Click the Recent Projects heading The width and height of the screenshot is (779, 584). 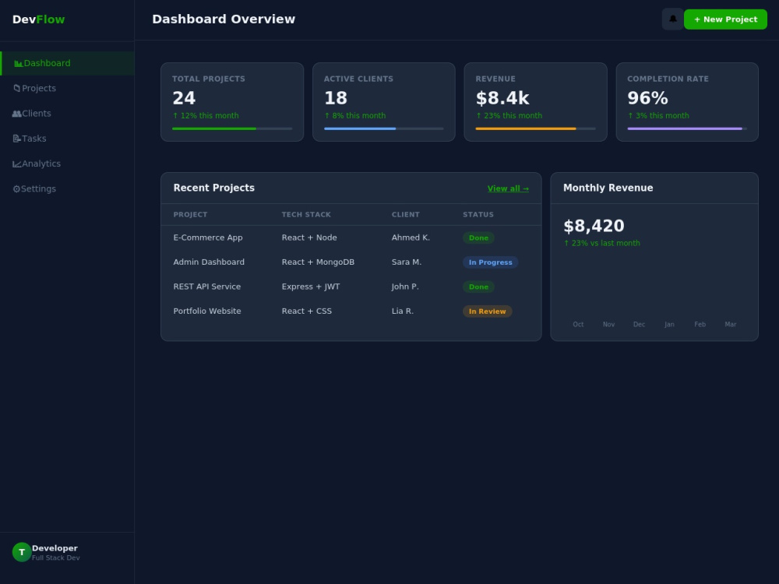pos(213,188)
